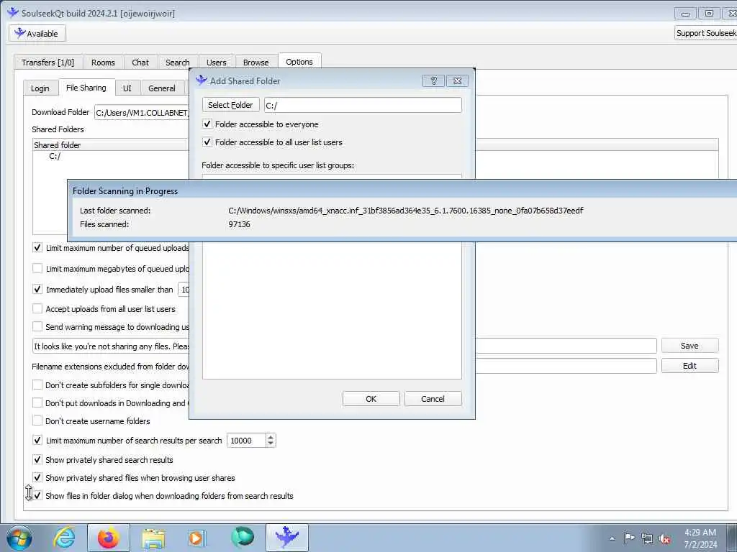Image resolution: width=737 pixels, height=552 pixels.
Task: Click the Save button
Action: coord(689,346)
